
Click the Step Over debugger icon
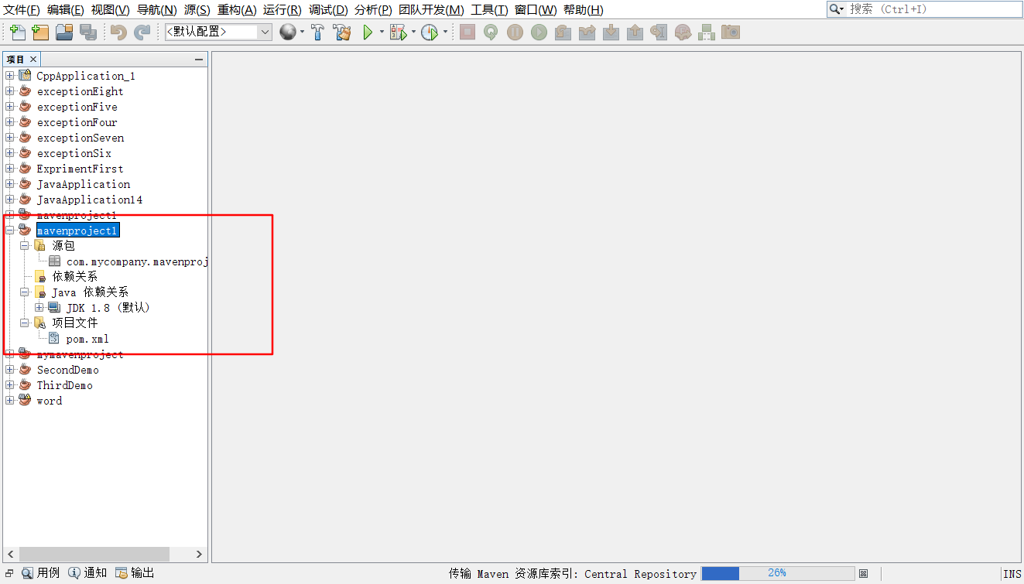563,32
